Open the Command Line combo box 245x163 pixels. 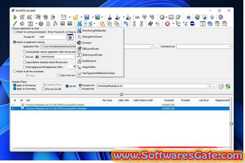[x=204, y=47]
